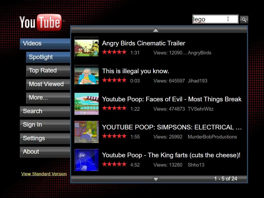264x198 pixels.
Task: Expand the More... categories entry
Action: [x=48, y=98]
